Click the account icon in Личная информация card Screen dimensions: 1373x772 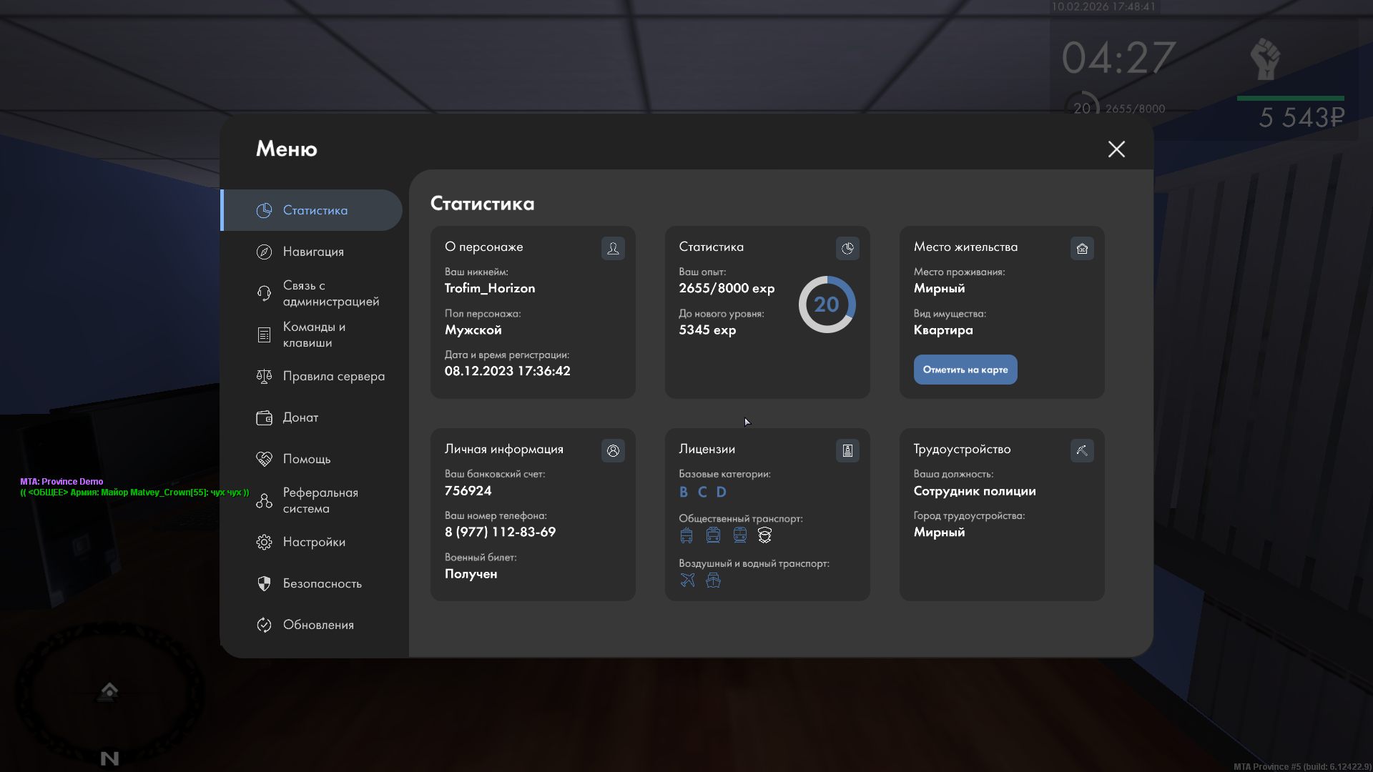point(613,450)
